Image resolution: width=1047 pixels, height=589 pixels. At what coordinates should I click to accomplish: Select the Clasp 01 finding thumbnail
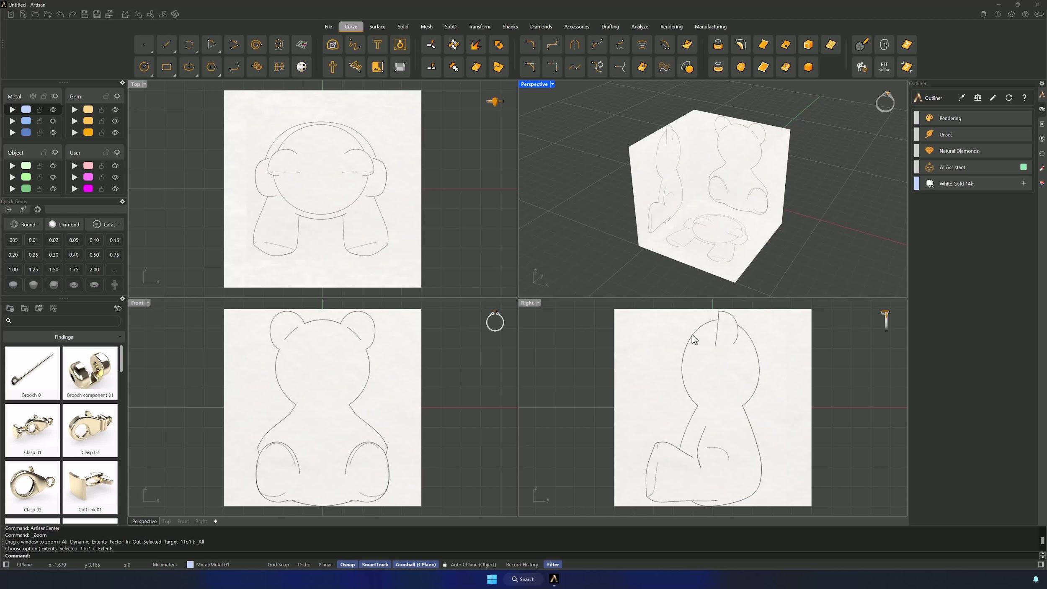[x=32, y=430]
